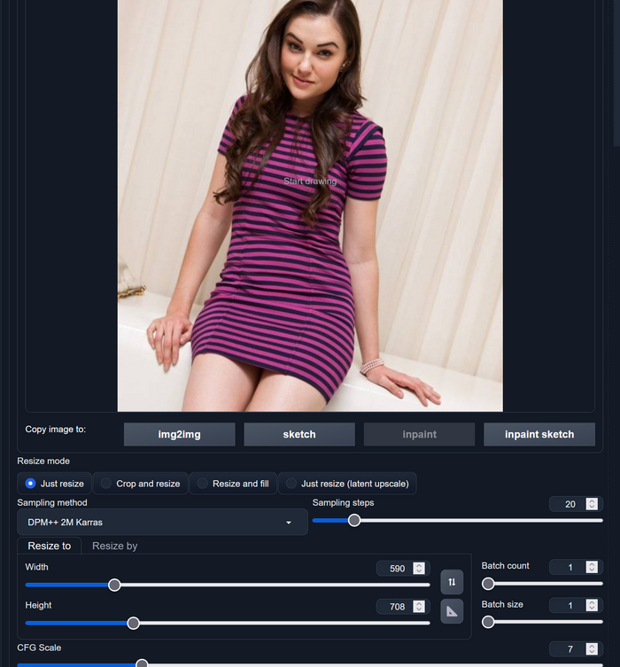Adjust the Sampling steps slider handle
The image size is (620, 667).
[x=354, y=520]
